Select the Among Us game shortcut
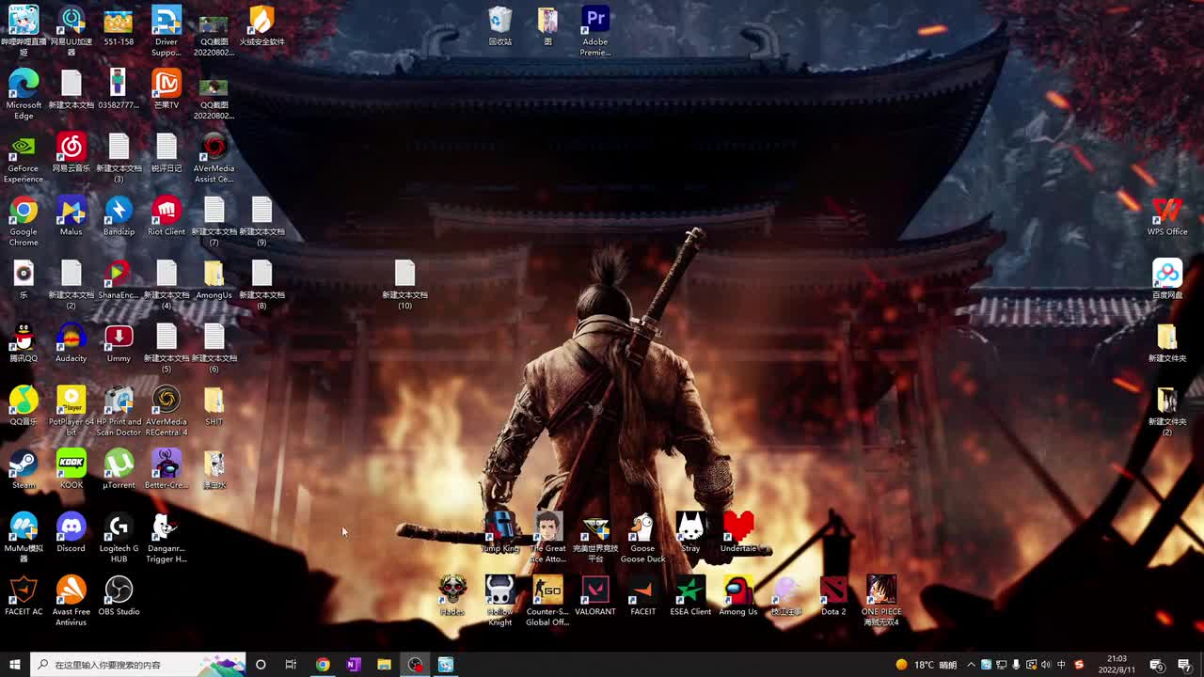The image size is (1204, 677). (x=738, y=595)
